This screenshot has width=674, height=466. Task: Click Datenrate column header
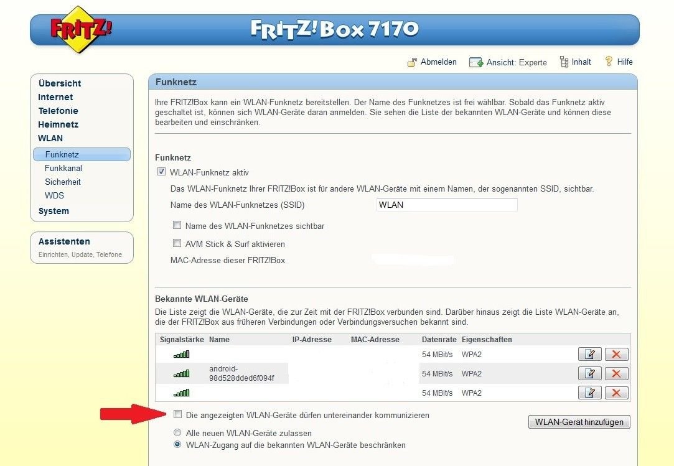point(439,340)
